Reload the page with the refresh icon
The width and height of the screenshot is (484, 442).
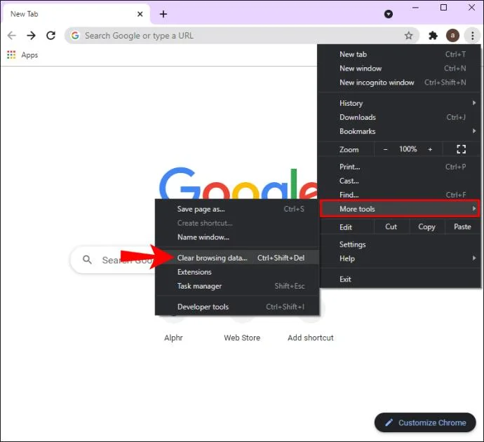pos(51,36)
